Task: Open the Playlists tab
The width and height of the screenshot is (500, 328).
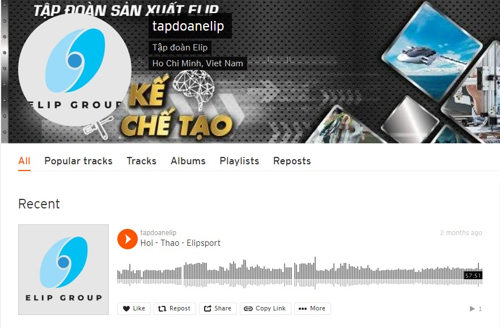Action: click(239, 161)
